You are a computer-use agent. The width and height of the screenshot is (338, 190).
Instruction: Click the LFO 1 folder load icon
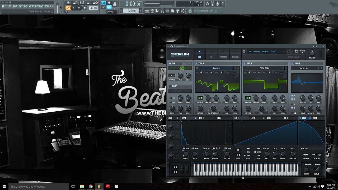238,150
